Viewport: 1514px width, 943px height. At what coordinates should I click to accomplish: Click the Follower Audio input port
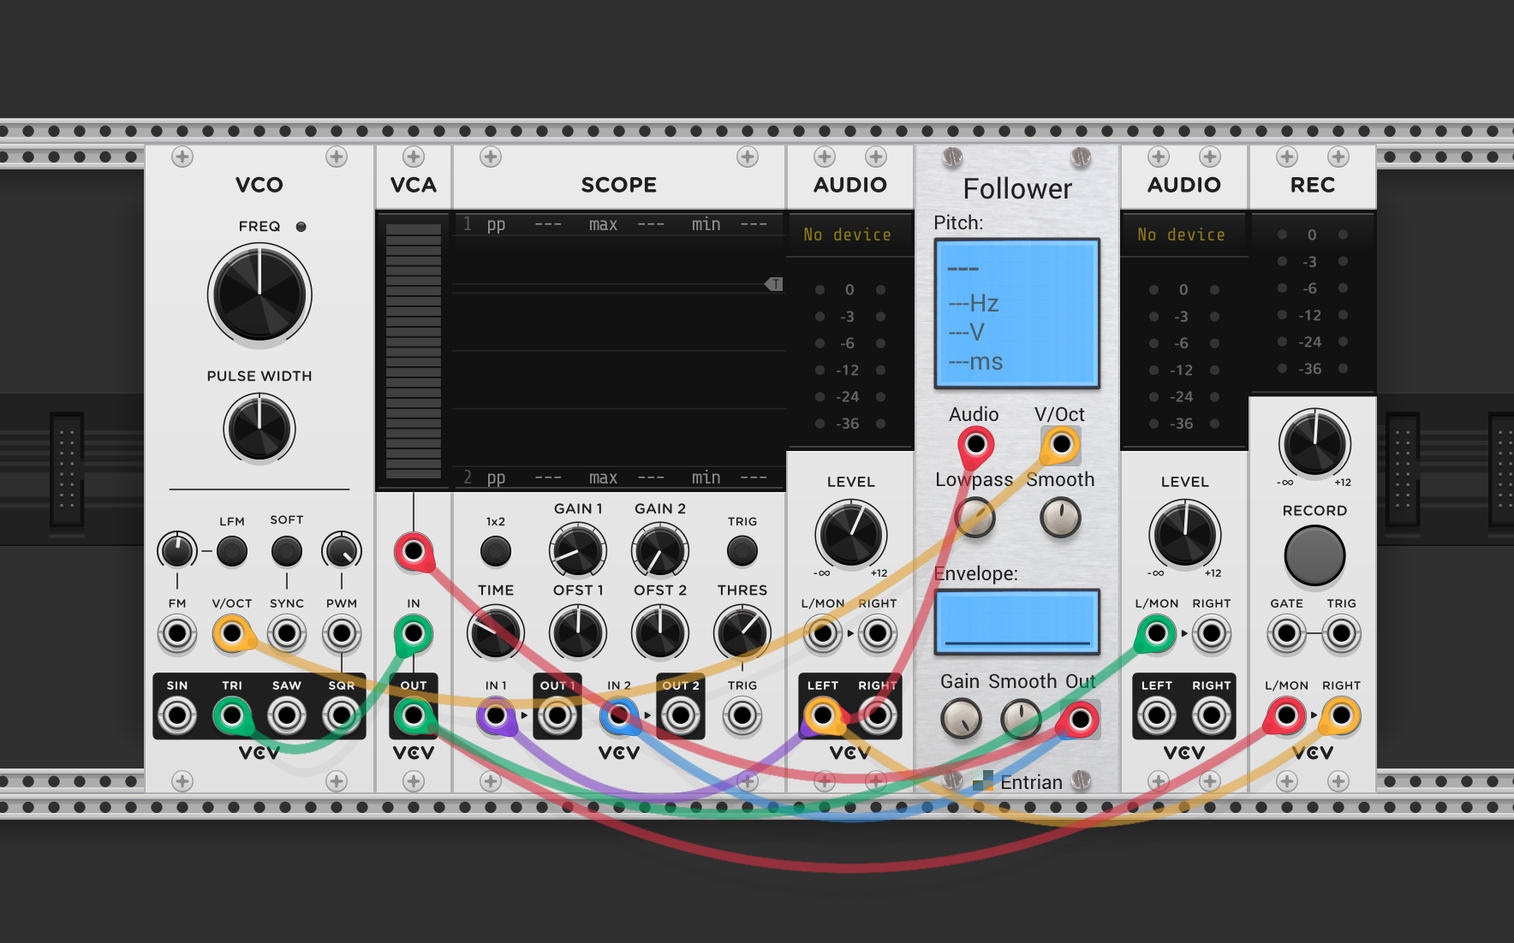click(975, 444)
